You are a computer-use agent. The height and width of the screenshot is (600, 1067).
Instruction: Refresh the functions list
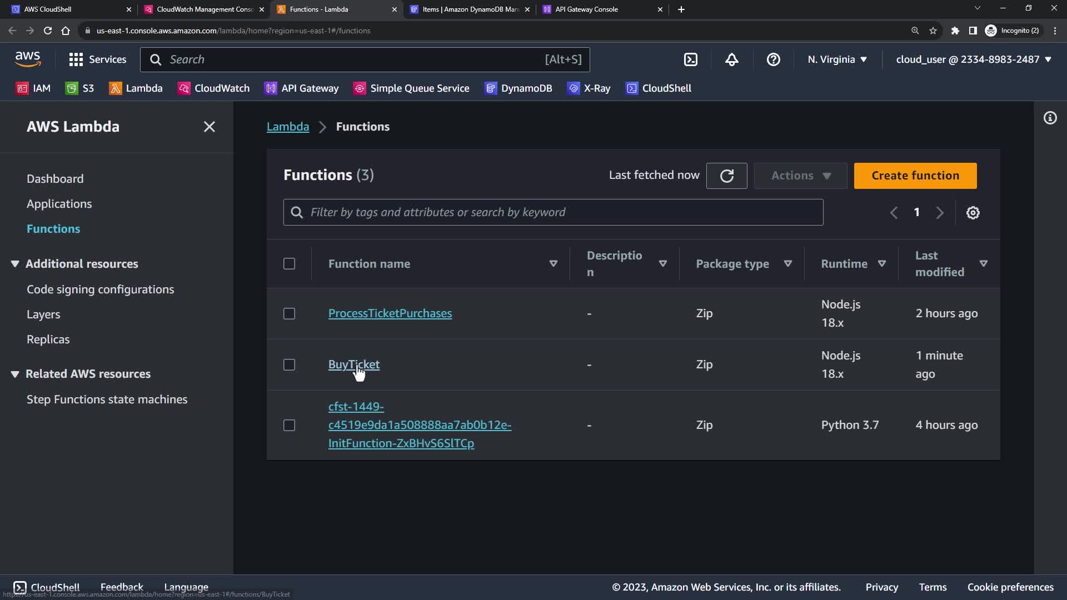726,176
